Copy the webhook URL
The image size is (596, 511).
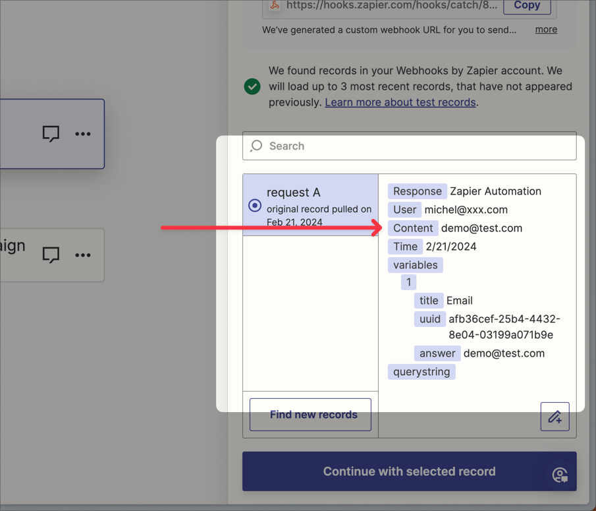[527, 5]
